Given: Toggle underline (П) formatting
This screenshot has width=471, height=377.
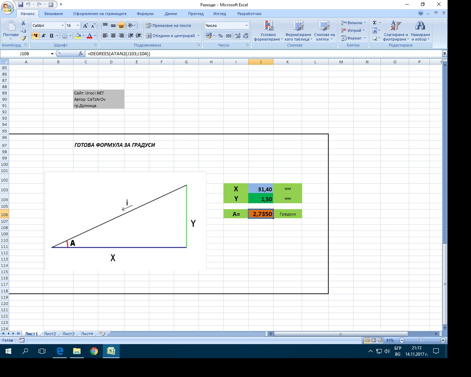Looking at the screenshot, I should tap(51, 36).
